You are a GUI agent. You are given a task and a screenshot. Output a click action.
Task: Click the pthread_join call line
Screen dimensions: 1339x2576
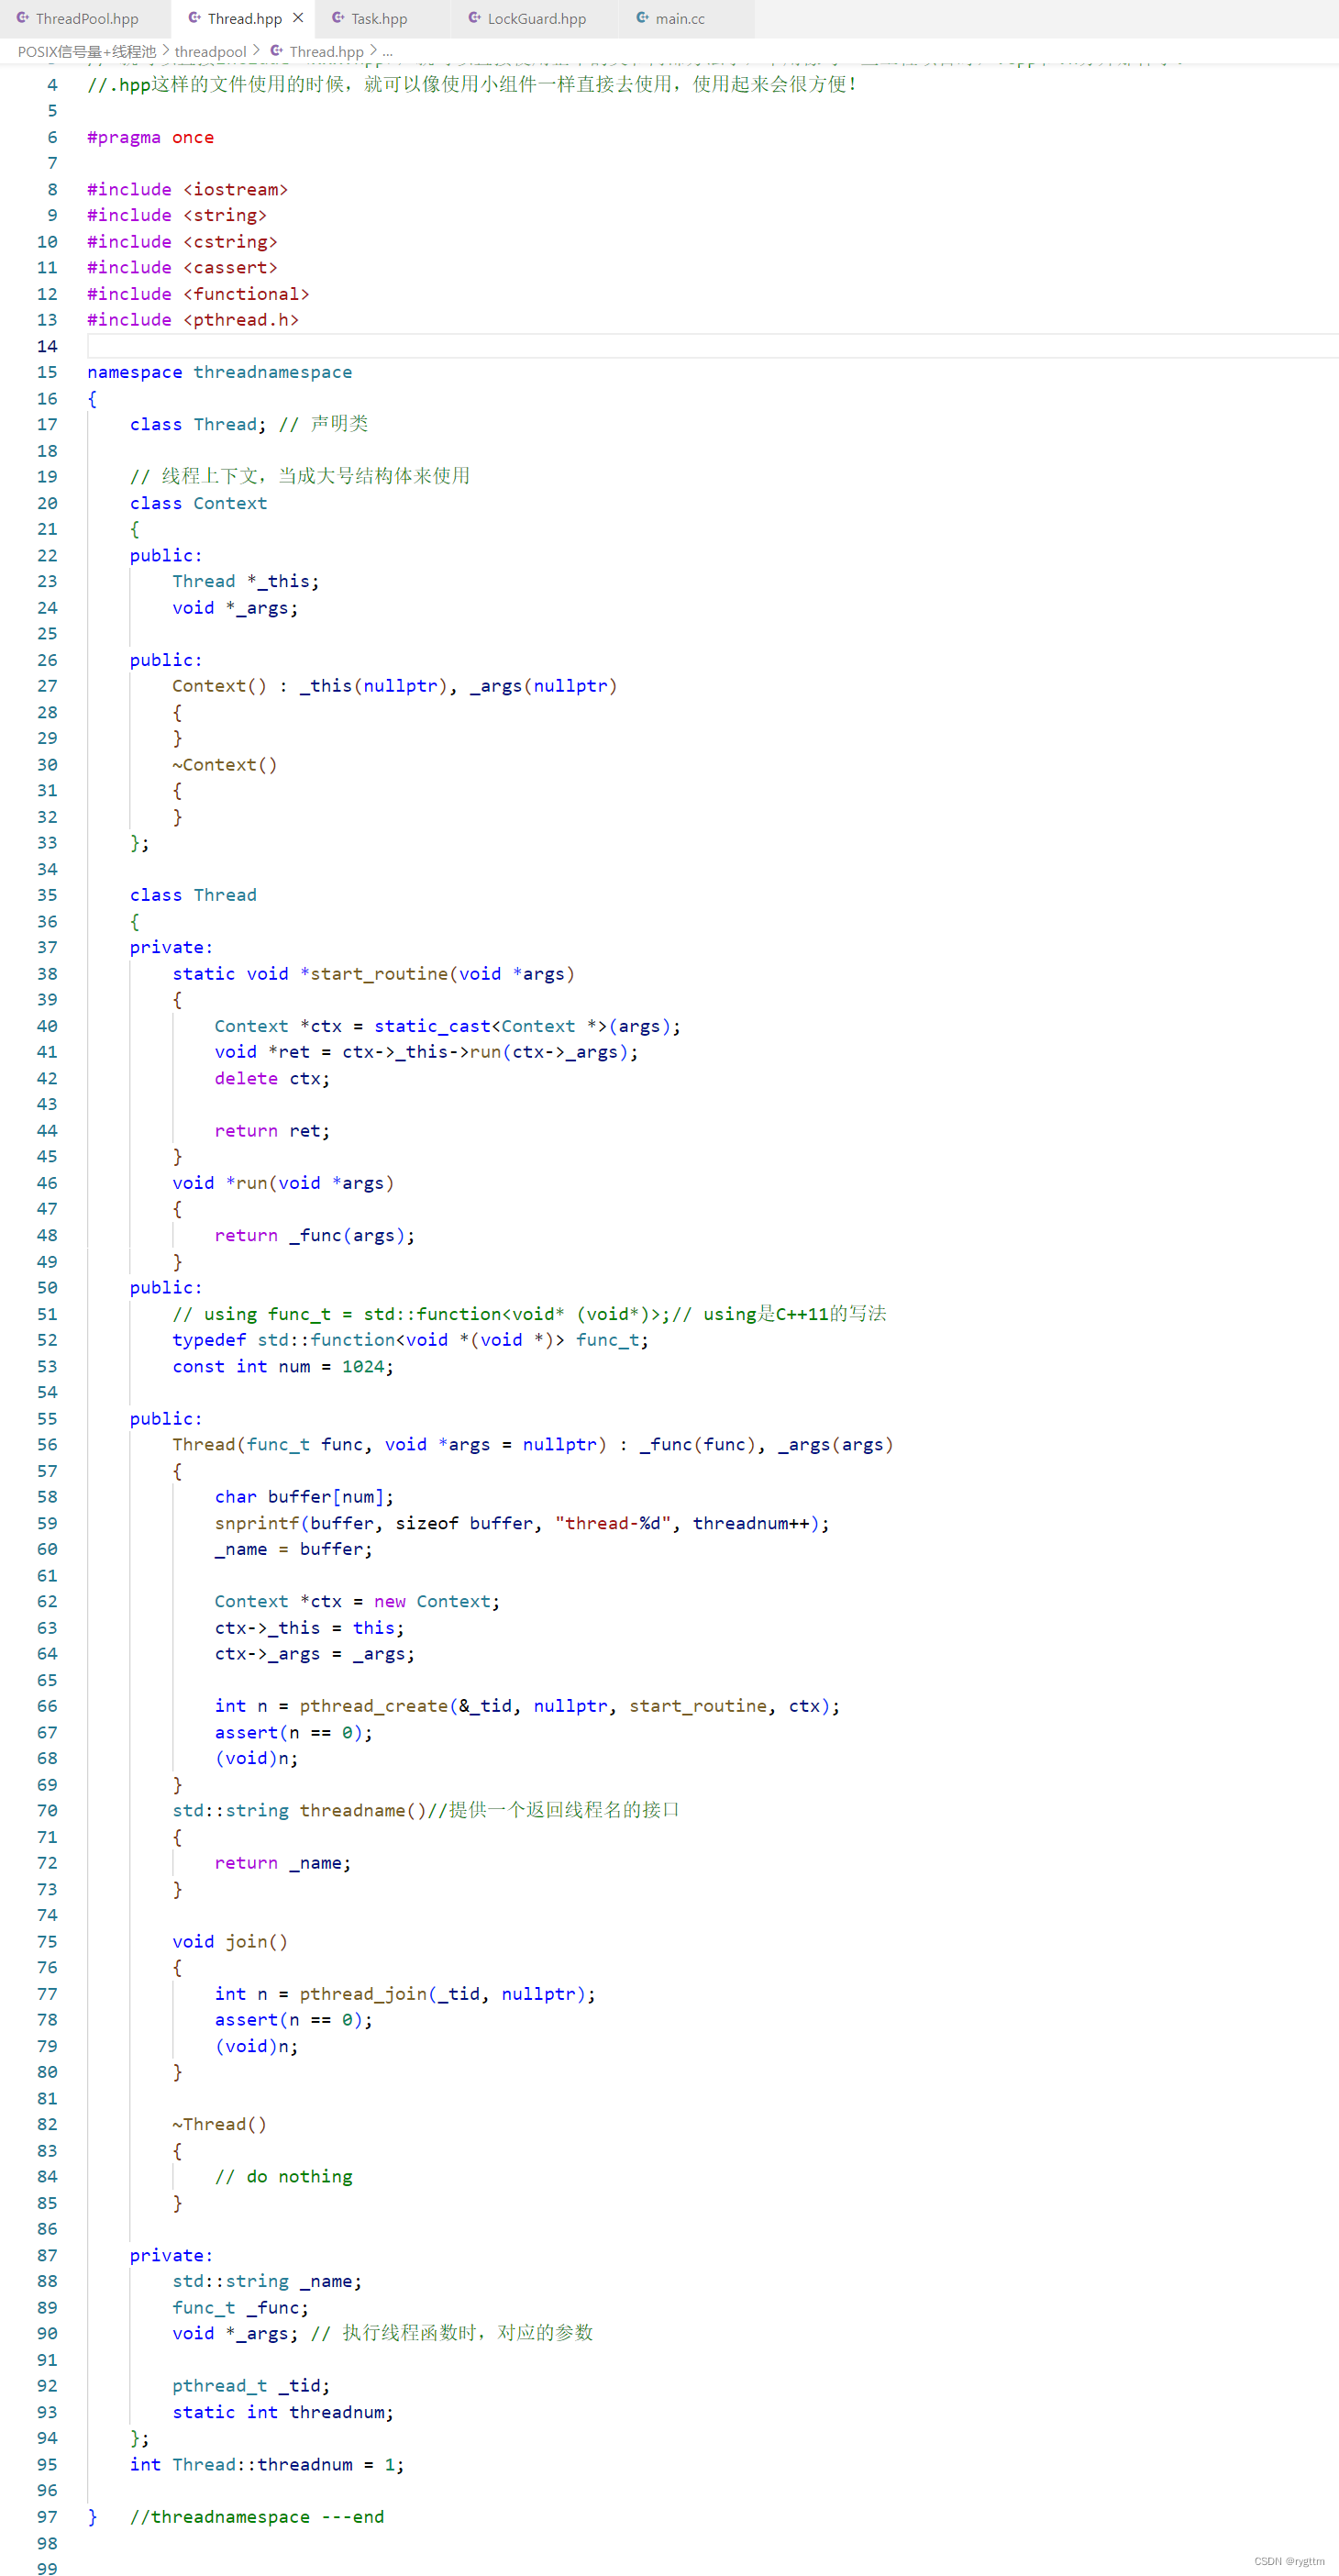[x=405, y=1994]
